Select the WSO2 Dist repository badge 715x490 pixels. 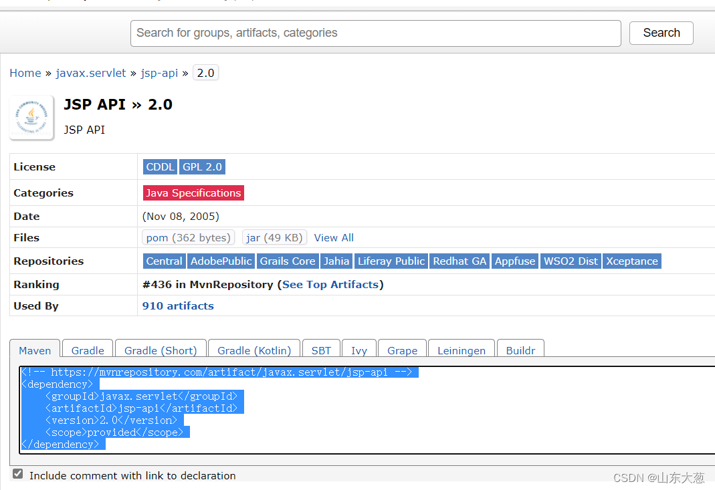(x=571, y=261)
